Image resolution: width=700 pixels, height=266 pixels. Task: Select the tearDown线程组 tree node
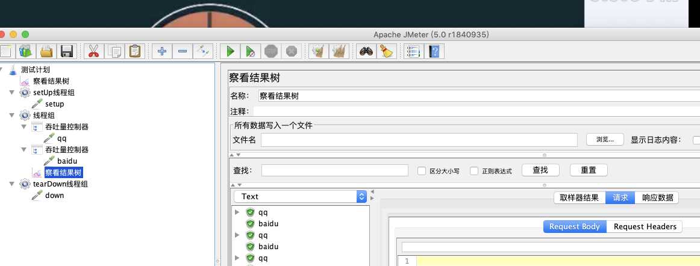click(x=60, y=184)
